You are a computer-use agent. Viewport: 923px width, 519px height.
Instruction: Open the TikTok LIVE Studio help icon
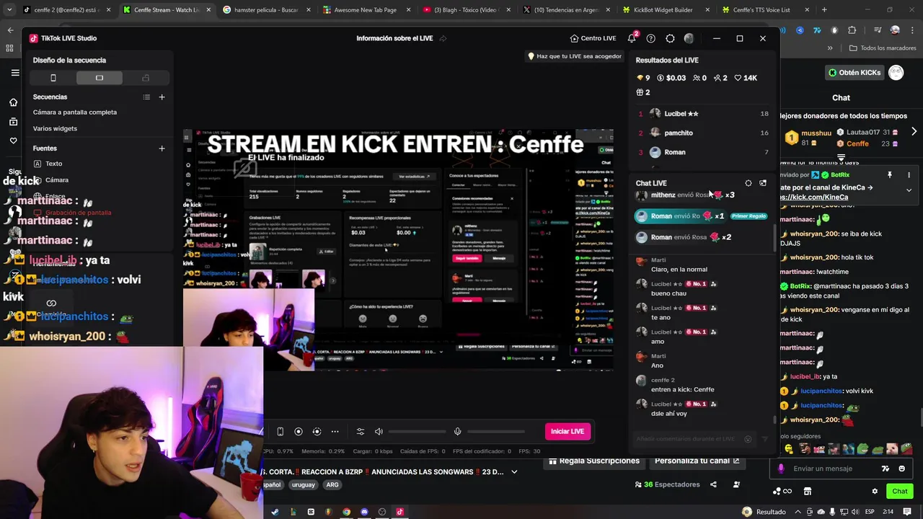[650, 38]
